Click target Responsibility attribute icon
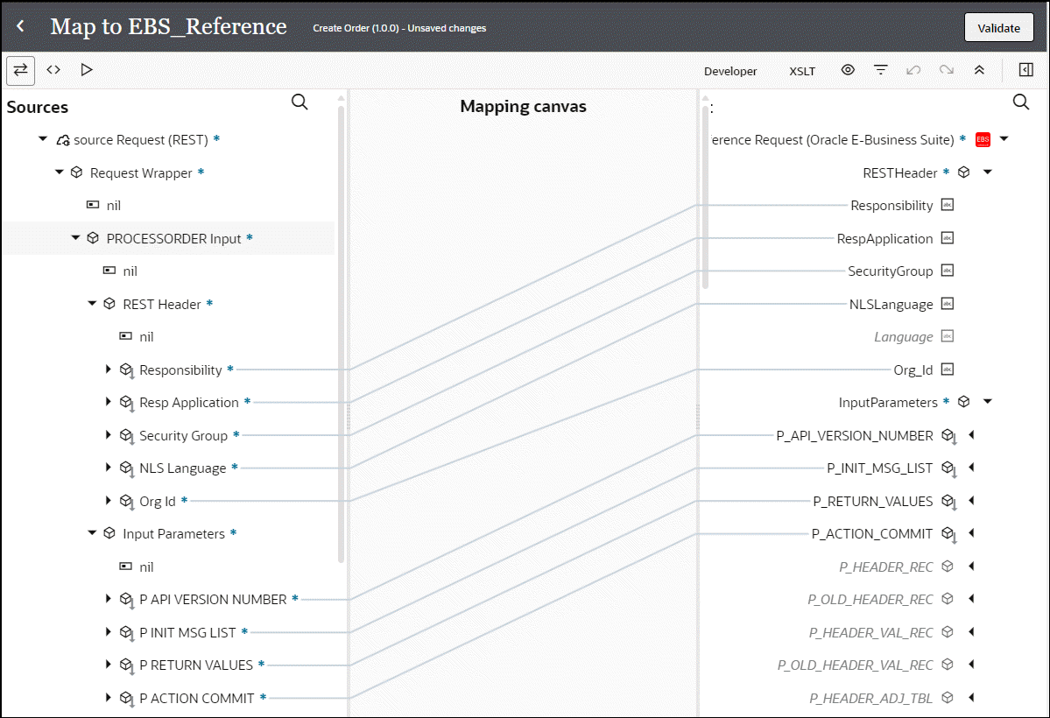Screen dimensions: 1050x718 tap(948, 205)
